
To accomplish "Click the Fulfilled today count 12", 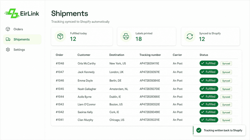I will pyautogui.click(x=73, y=39).
